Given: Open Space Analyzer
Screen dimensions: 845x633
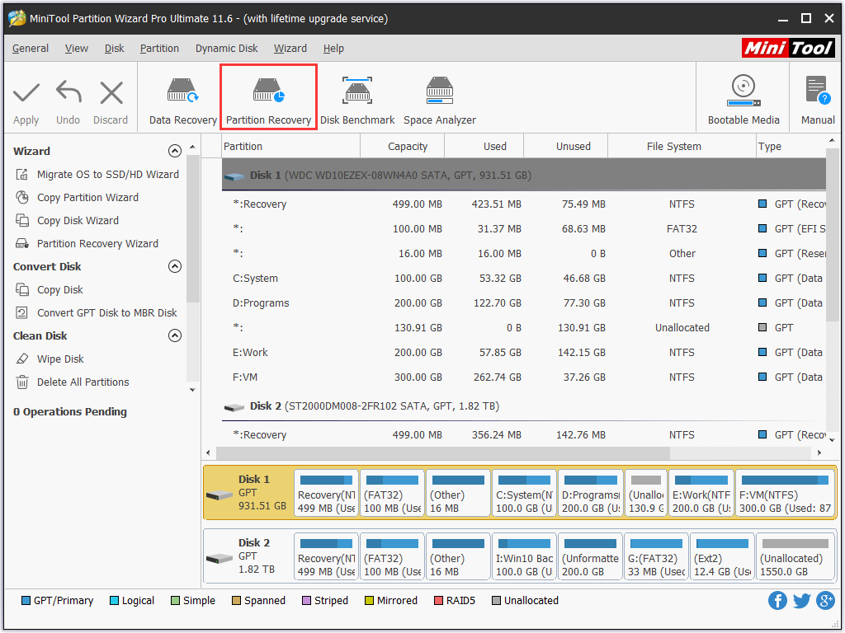Looking at the screenshot, I should (440, 101).
